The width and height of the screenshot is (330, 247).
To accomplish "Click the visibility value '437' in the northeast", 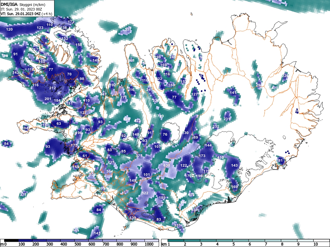I will [275, 88].
